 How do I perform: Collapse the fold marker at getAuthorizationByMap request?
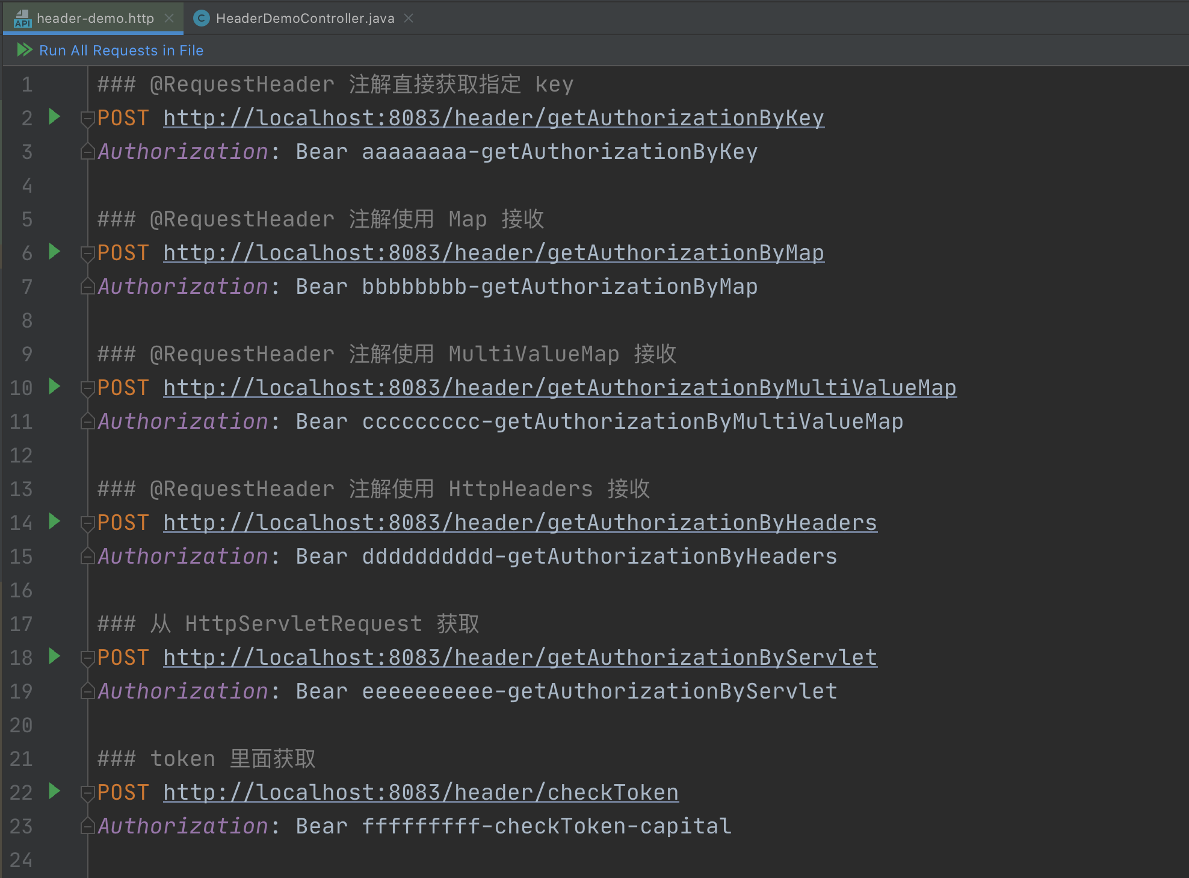click(x=87, y=254)
